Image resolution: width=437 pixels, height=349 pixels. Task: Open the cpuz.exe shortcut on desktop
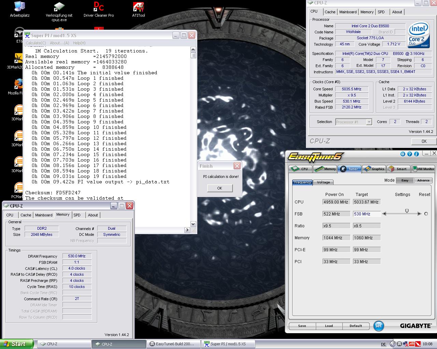[59, 11]
